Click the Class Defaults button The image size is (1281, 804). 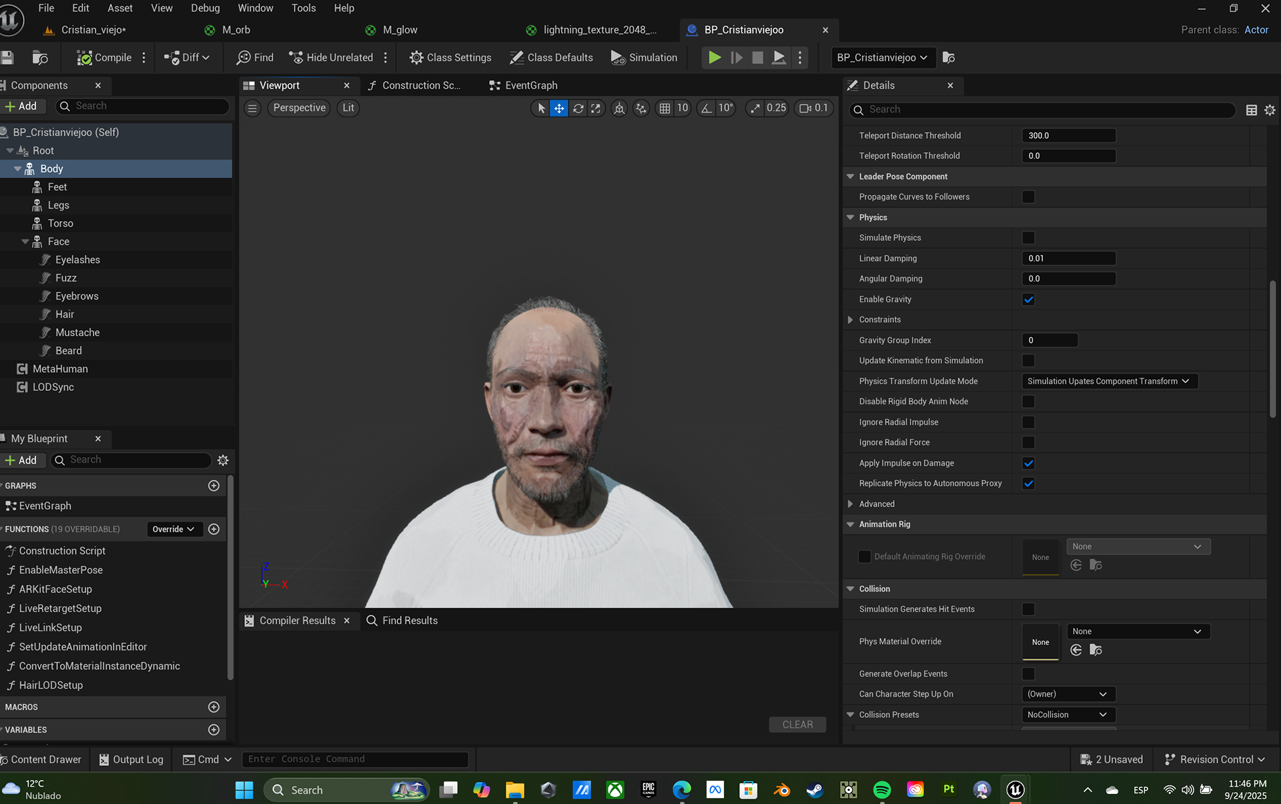550,58
